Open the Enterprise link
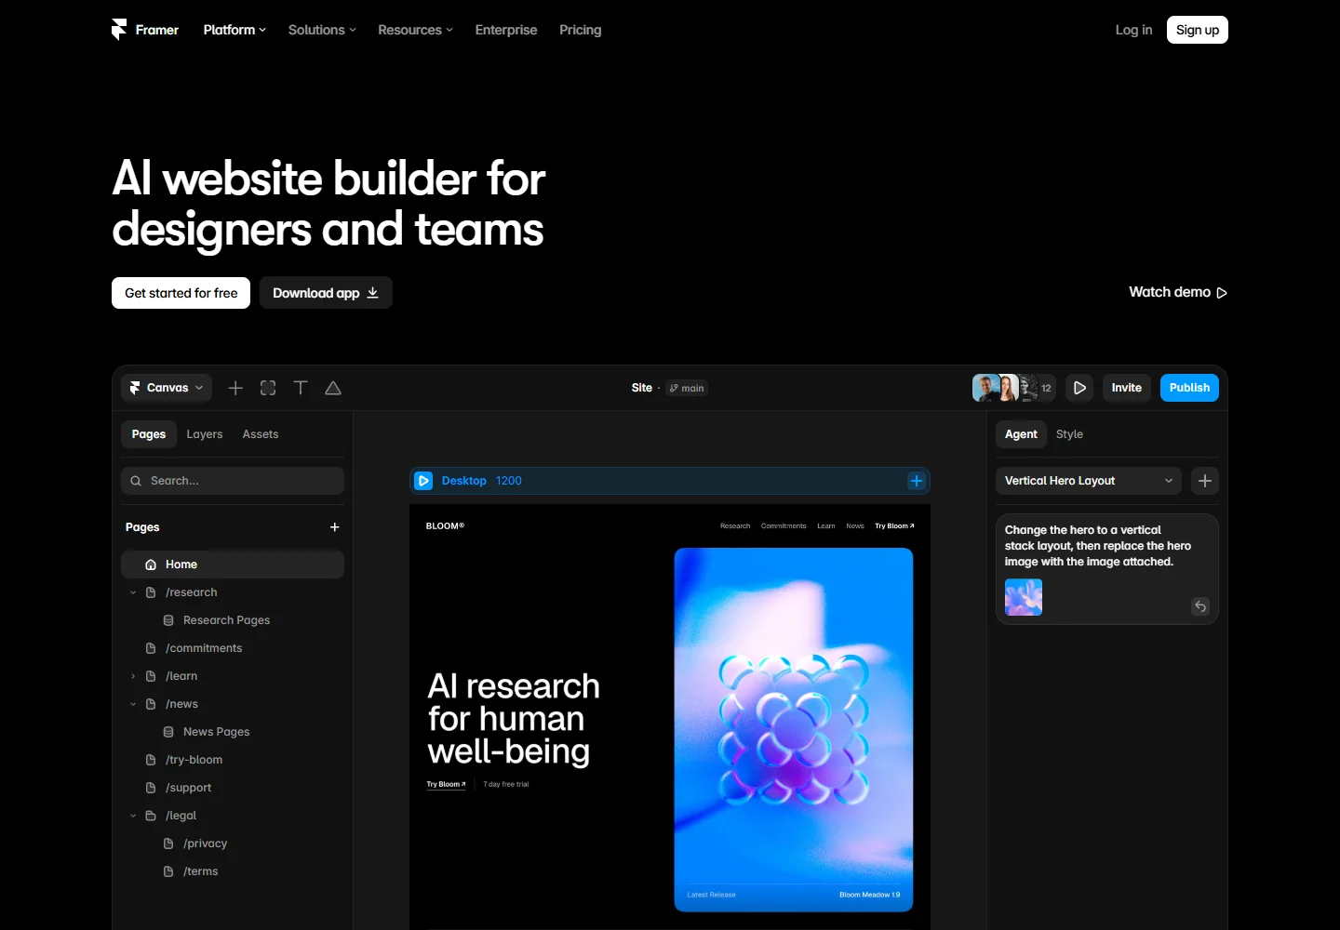This screenshot has height=930, width=1340. [x=506, y=30]
